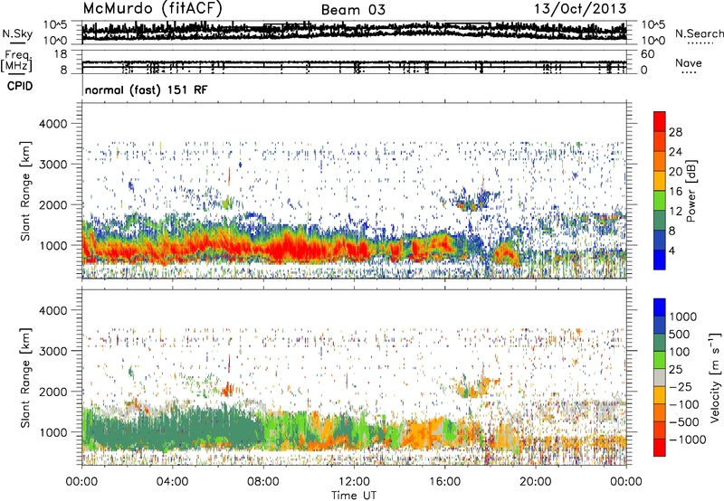The image size is (724, 501).
Task: Click the Velocity [m s⁻¹] colorbar title
Action: pyautogui.click(x=715, y=378)
